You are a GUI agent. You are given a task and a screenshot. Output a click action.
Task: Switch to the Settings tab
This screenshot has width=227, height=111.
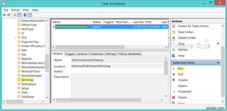pyautogui.click(x=111, y=54)
